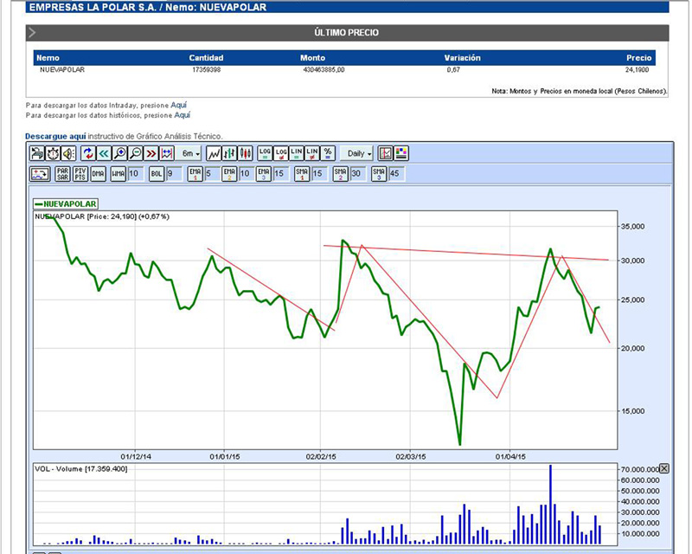Switch to candlestick chart style

point(246,153)
